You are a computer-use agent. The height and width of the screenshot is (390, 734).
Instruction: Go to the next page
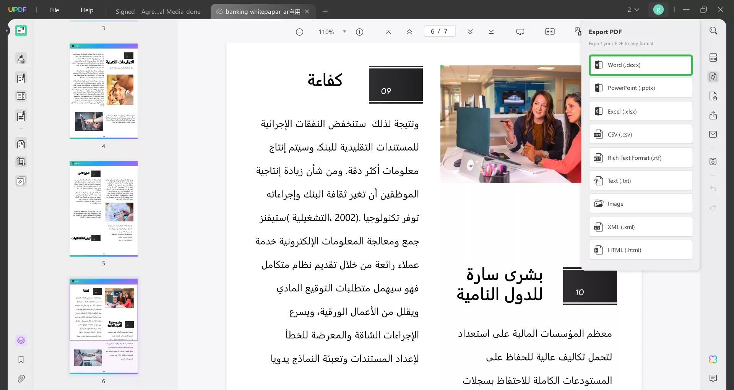coord(470,32)
